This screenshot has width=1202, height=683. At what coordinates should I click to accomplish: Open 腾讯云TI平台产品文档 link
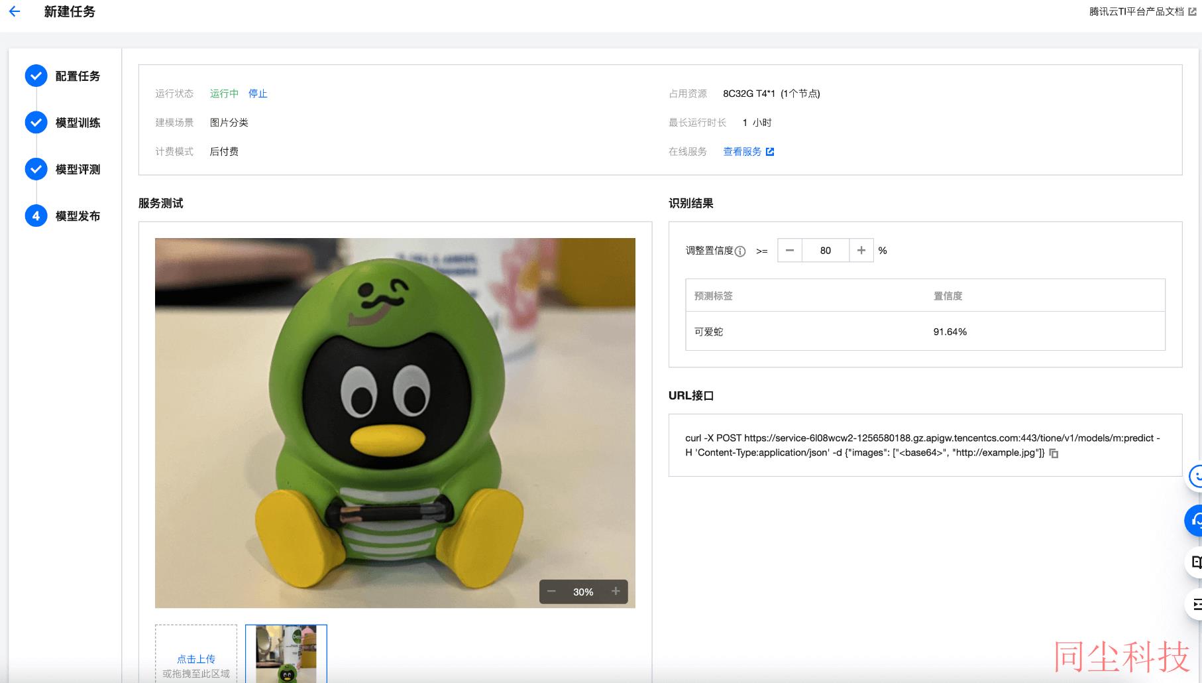click(x=1136, y=11)
